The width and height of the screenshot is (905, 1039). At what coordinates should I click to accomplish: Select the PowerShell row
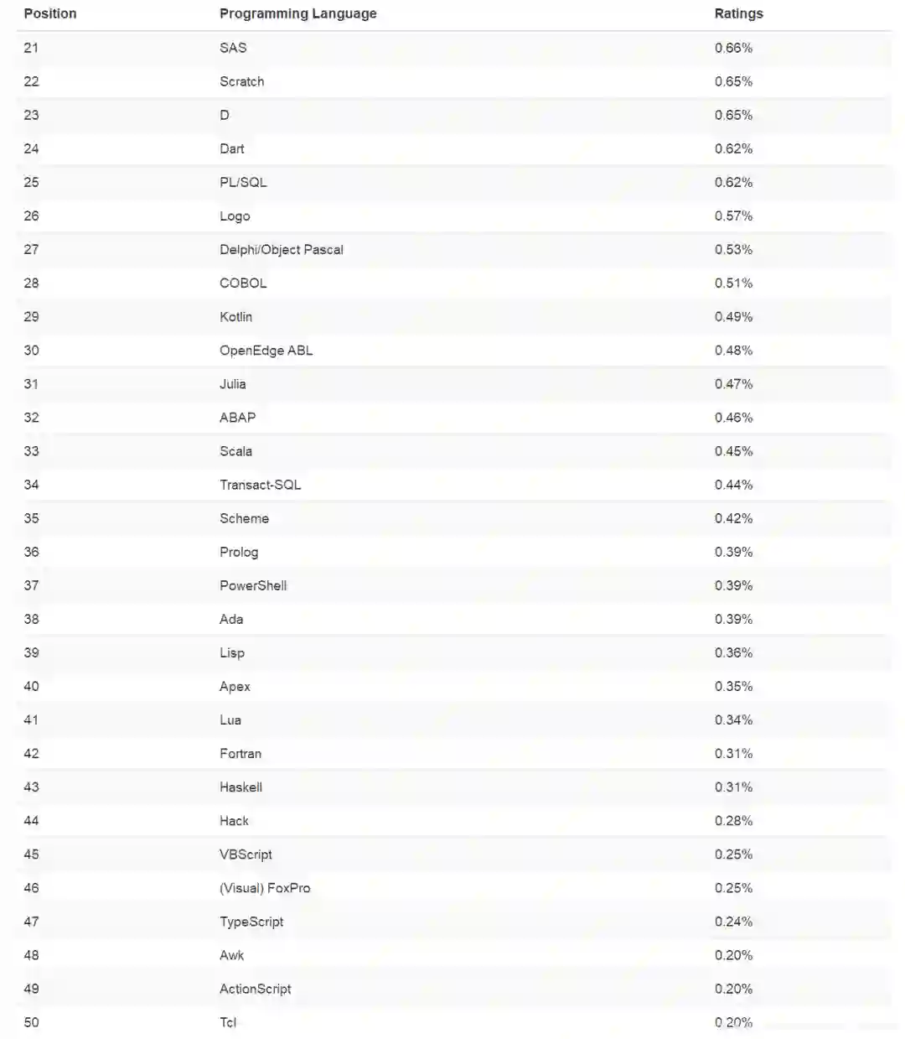[253, 585]
